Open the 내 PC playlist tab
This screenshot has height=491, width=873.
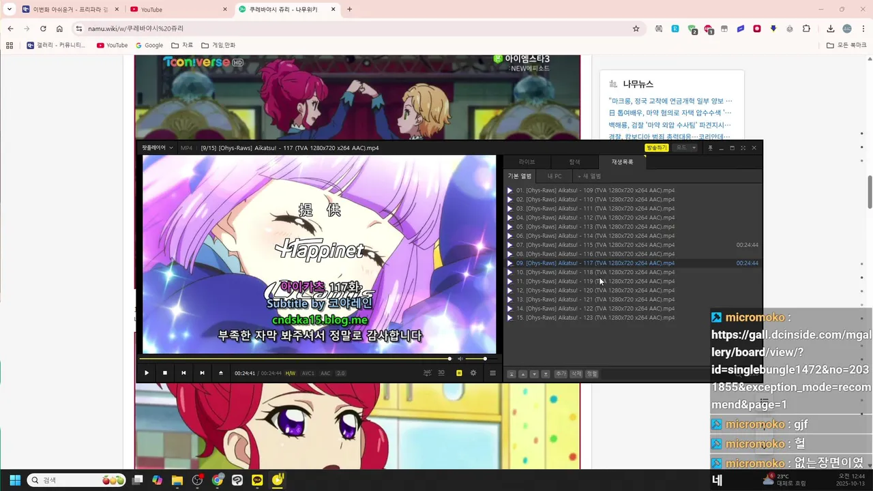point(554,176)
